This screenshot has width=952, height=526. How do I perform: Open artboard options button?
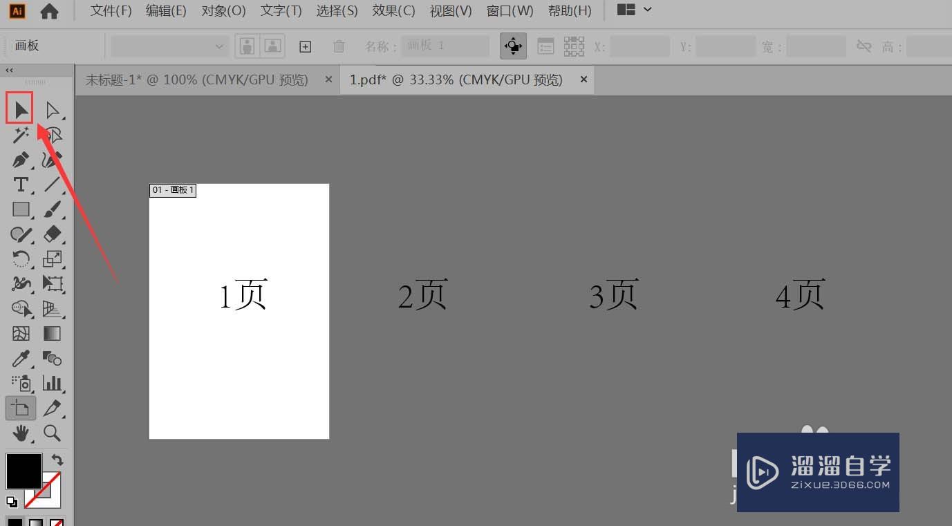pos(546,46)
